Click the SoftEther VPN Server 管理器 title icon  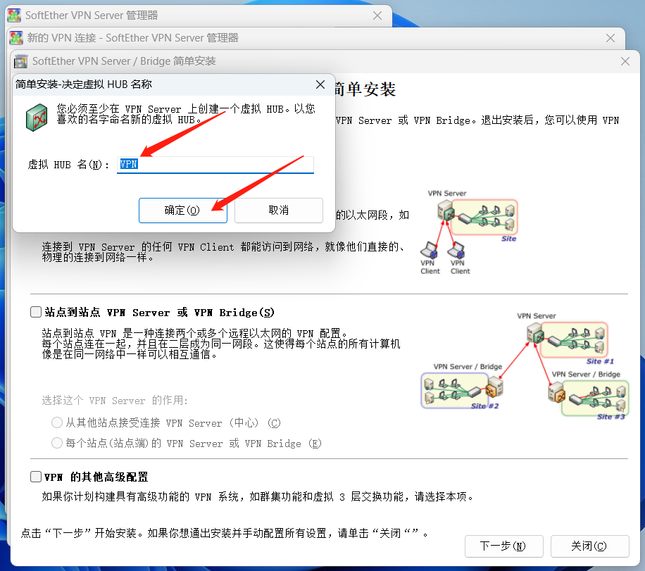pos(14,15)
